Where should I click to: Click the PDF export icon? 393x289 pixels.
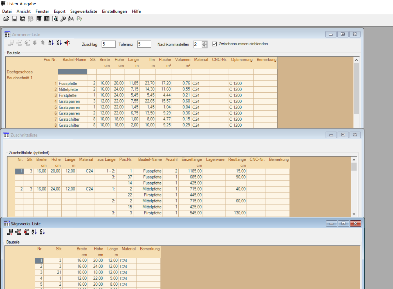pyautogui.click(x=31, y=19)
